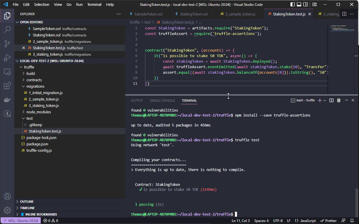Toggle the secondary side bar visibility
359x224 pixels.
point(305,4)
